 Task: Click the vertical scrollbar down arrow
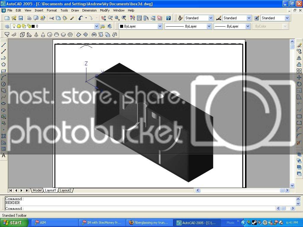292,186
